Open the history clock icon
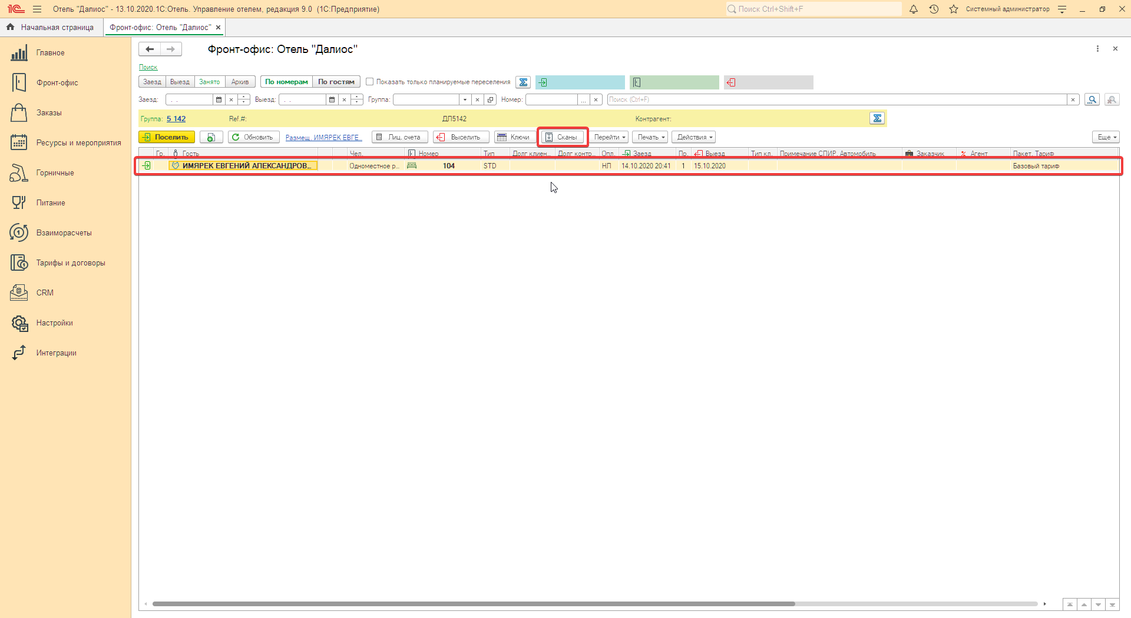 click(x=934, y=9)
